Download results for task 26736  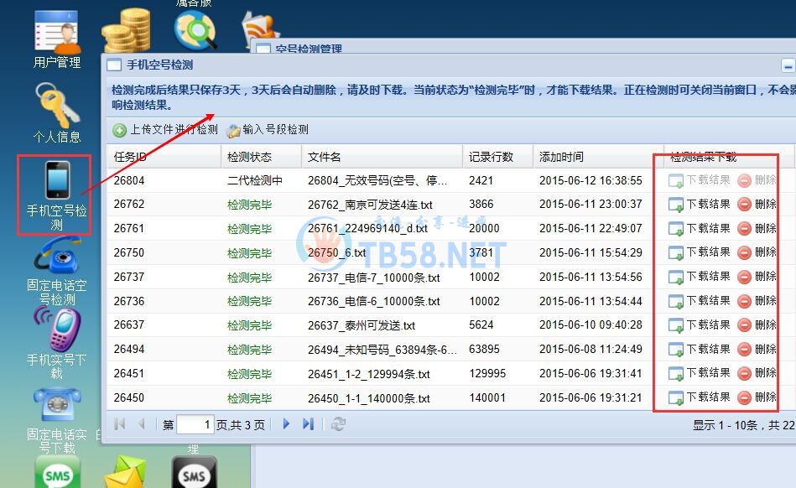pyautogui.click(x=699, y=301)
